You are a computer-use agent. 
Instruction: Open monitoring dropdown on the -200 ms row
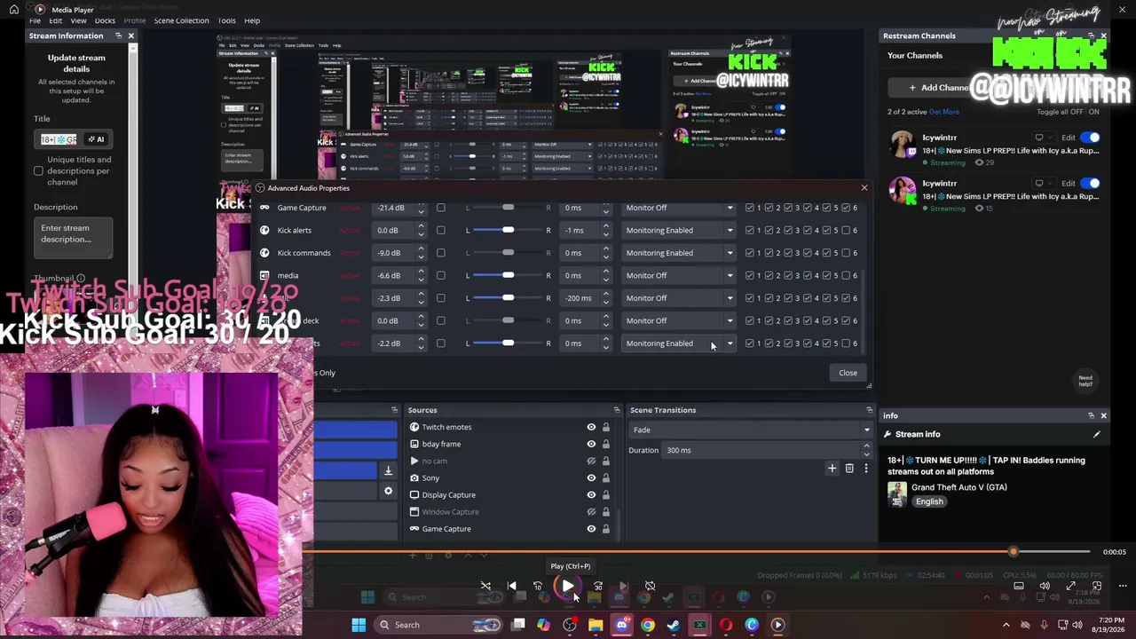(679, 298)
